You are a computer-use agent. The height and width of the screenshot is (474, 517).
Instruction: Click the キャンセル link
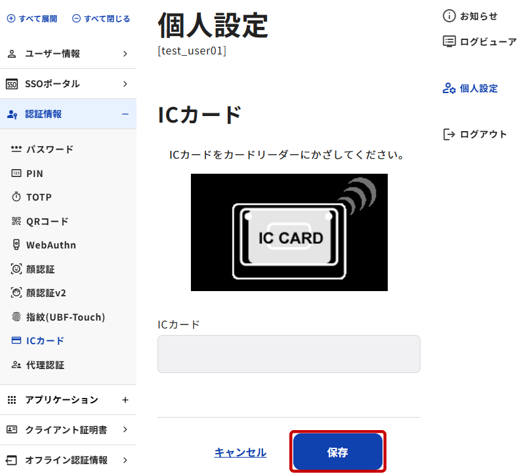coord(240,452)
